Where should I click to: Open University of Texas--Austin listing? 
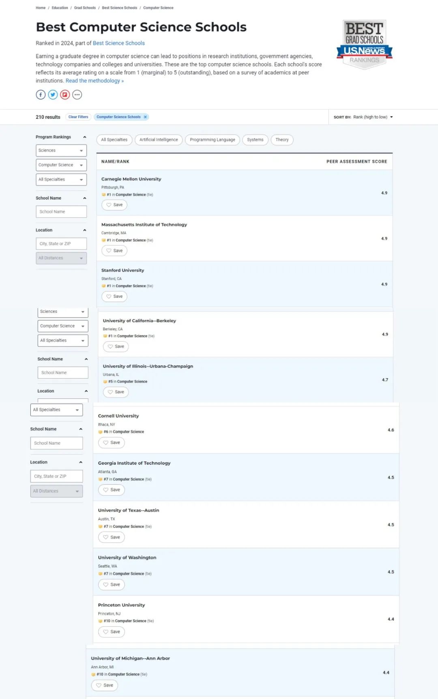click(129, 510)
